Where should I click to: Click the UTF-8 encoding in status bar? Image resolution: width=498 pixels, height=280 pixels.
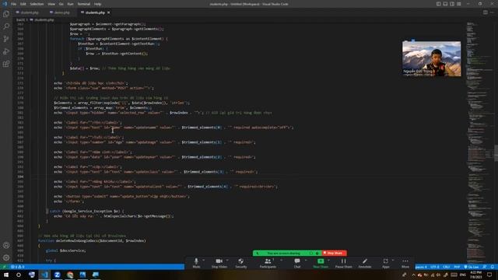click(434, 267)
